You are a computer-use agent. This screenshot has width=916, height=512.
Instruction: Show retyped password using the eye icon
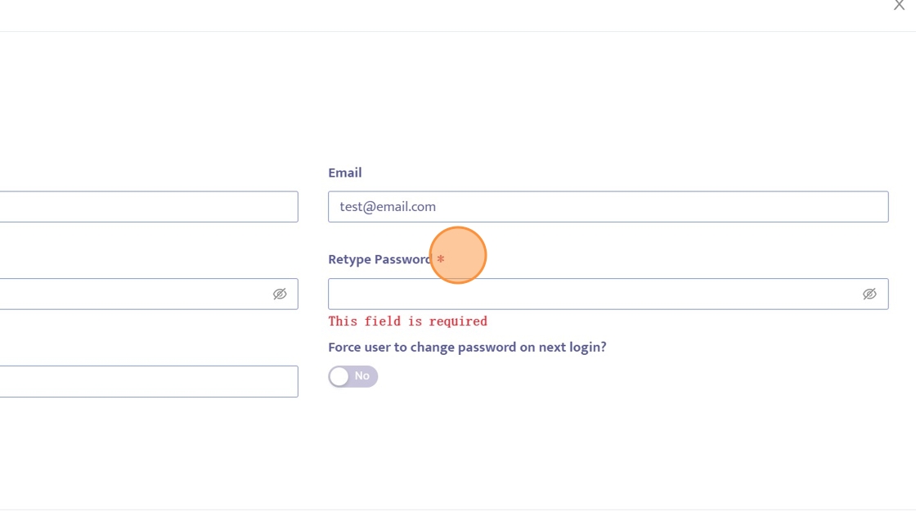pyautogui.click(x=869, y=294)
